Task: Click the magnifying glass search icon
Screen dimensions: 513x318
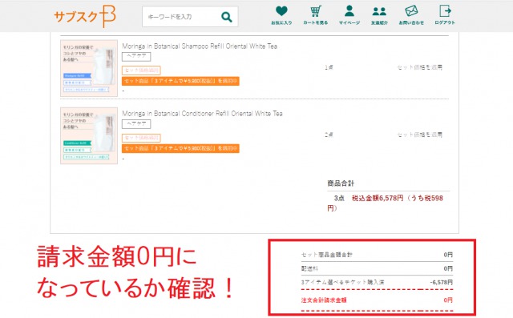Action: [x=227, y=17]
